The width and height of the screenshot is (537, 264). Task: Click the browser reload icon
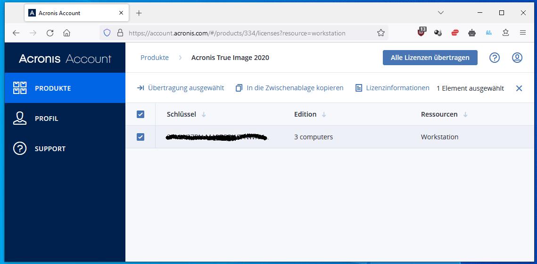[50, 33]
